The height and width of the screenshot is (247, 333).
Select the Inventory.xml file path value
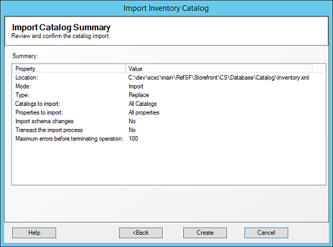pos(219,78)
